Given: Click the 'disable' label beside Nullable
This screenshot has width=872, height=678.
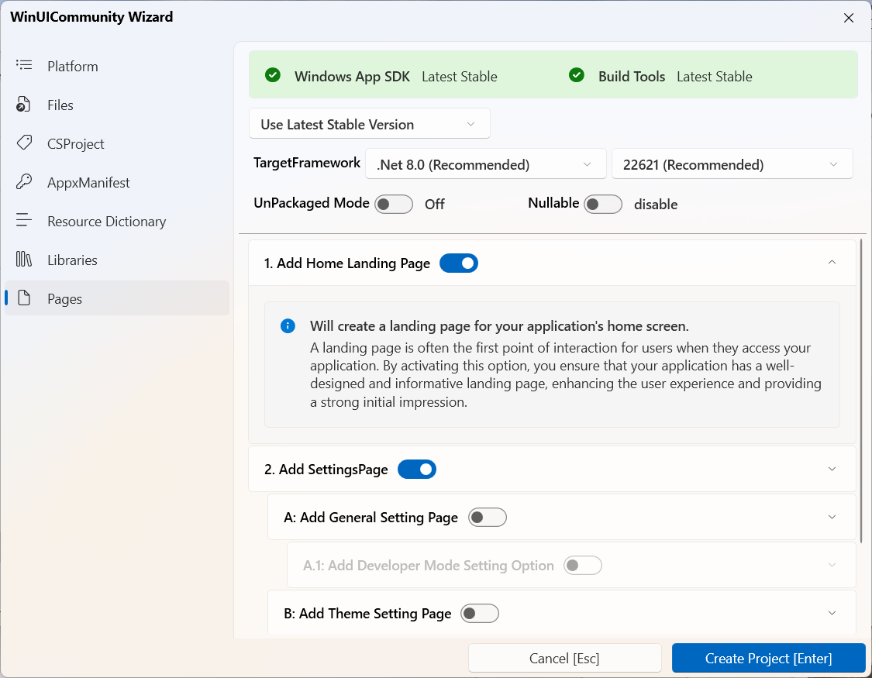Looking at the screenshot, I should [656, 205].
